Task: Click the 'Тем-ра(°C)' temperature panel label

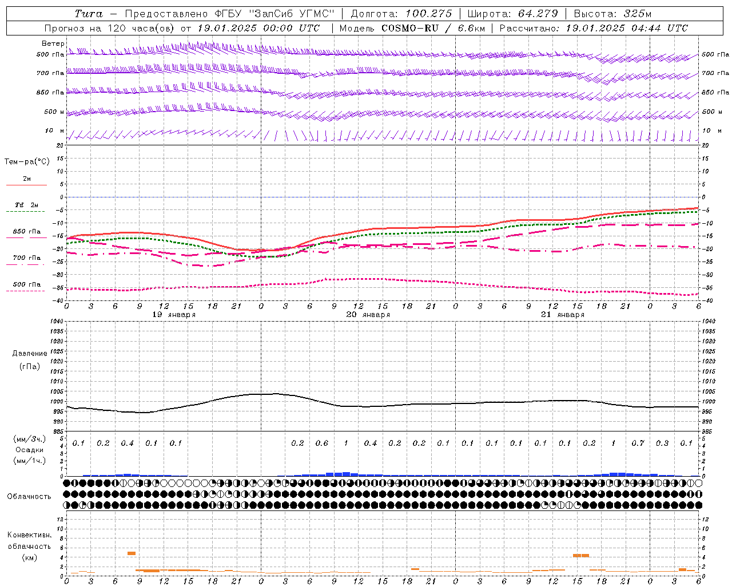Action: [27, 162]
